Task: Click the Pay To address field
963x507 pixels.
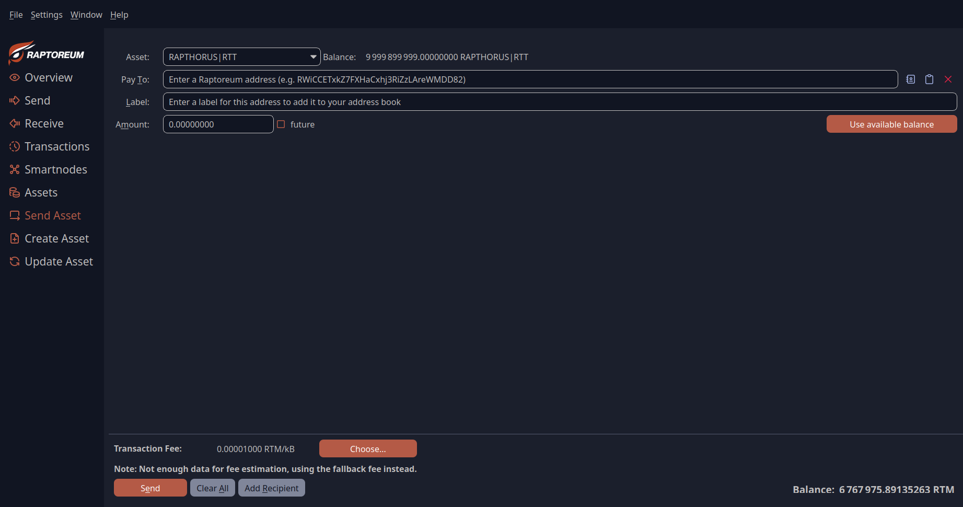Action: click(x=530, y=79)
